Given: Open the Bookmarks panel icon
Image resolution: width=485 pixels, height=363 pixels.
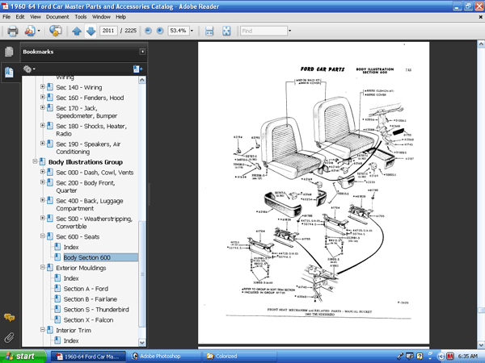Looking at the screenshot, I should pos(9,73).
